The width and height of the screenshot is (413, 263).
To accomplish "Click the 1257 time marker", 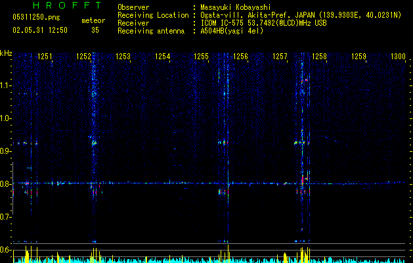I will 280,57.
